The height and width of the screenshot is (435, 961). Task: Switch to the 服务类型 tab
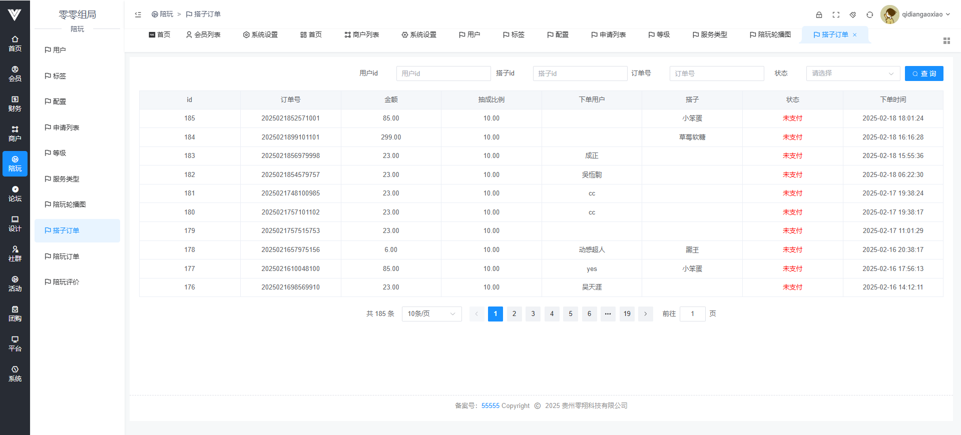click(x=710, y=34)
